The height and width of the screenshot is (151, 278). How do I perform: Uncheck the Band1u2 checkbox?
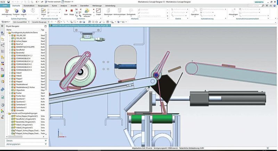coord(13,44)
